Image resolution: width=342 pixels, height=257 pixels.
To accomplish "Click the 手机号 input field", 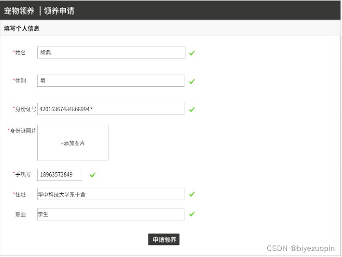I will pos(60,175).
